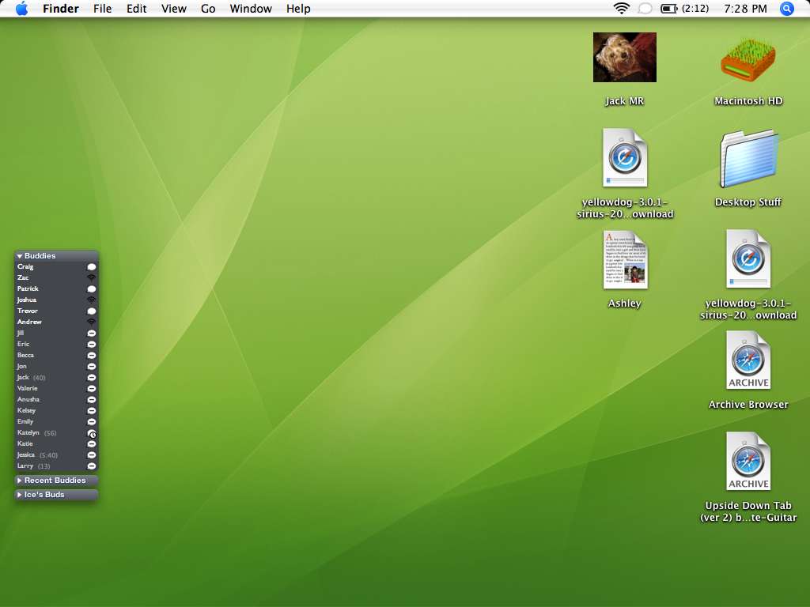This screenshot has width=810, height=607.
Task: Select buddy name Jon
Action: click(x=21, y=367)
